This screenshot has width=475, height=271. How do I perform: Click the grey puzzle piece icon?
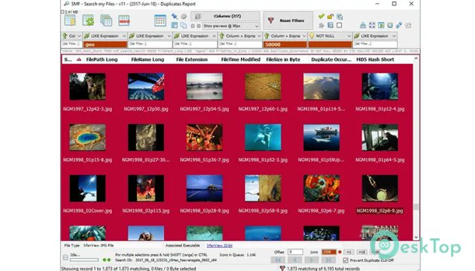click(322, 25)
